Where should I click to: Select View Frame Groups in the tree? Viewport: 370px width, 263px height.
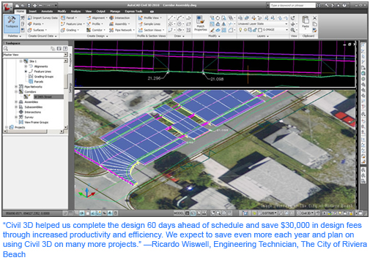(x=36, y=122)
